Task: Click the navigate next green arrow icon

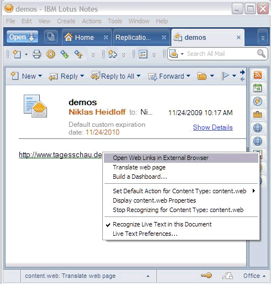Action: coord(65,54)
